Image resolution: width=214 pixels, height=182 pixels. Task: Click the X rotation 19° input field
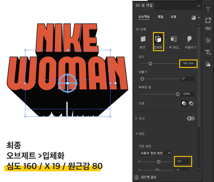(x=182, y=161)
